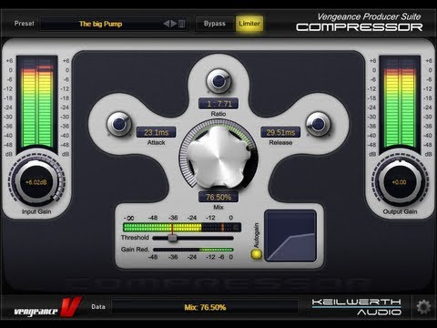This screenshot has height=328, width=437.
Task: Click the Data readout Mix: 76.50%
Action: pyautogui.click(x=205, y=307)
